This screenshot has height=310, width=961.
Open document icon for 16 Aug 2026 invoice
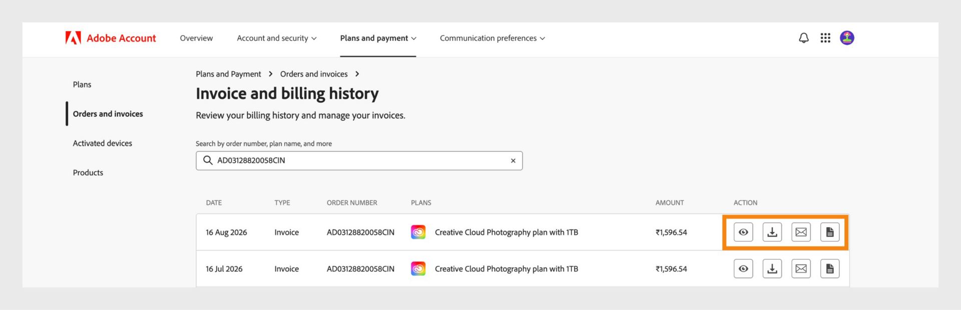click(830, 232)
